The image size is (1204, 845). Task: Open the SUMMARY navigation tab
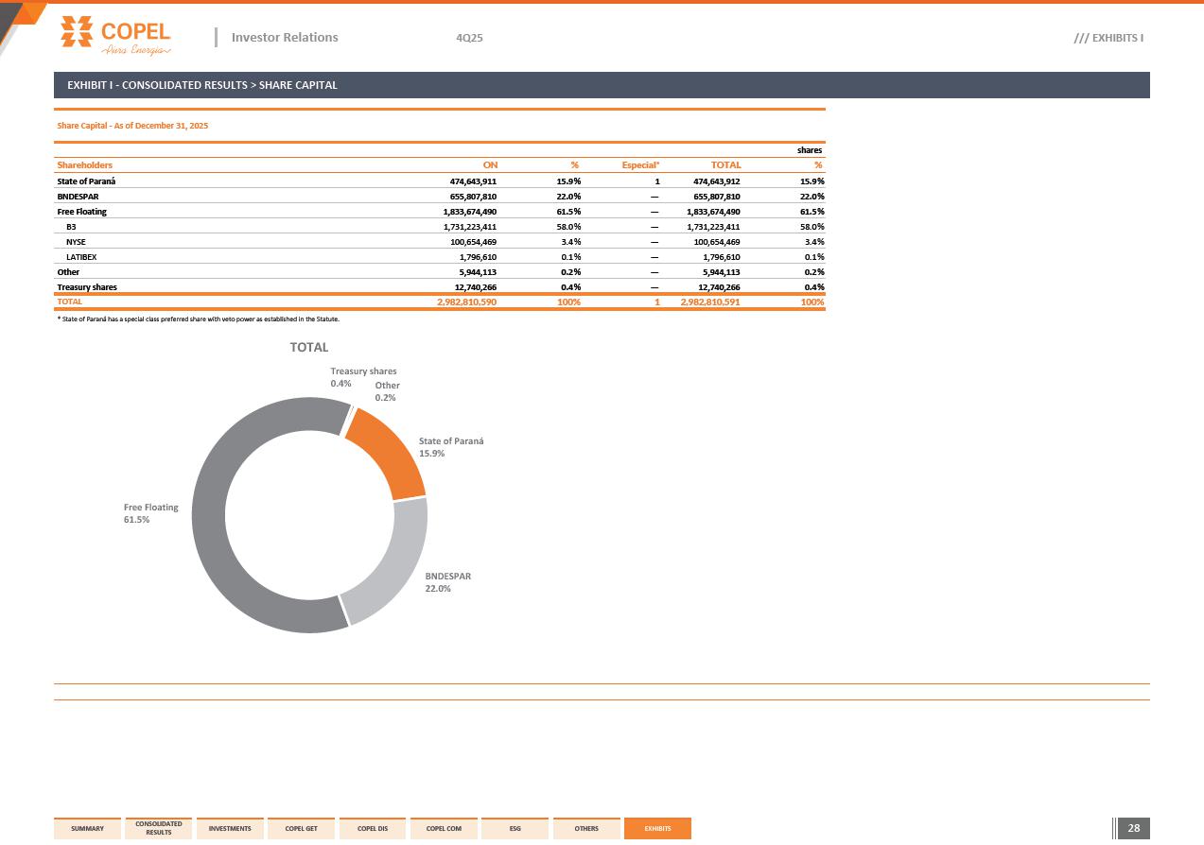[x=87, y=829]
